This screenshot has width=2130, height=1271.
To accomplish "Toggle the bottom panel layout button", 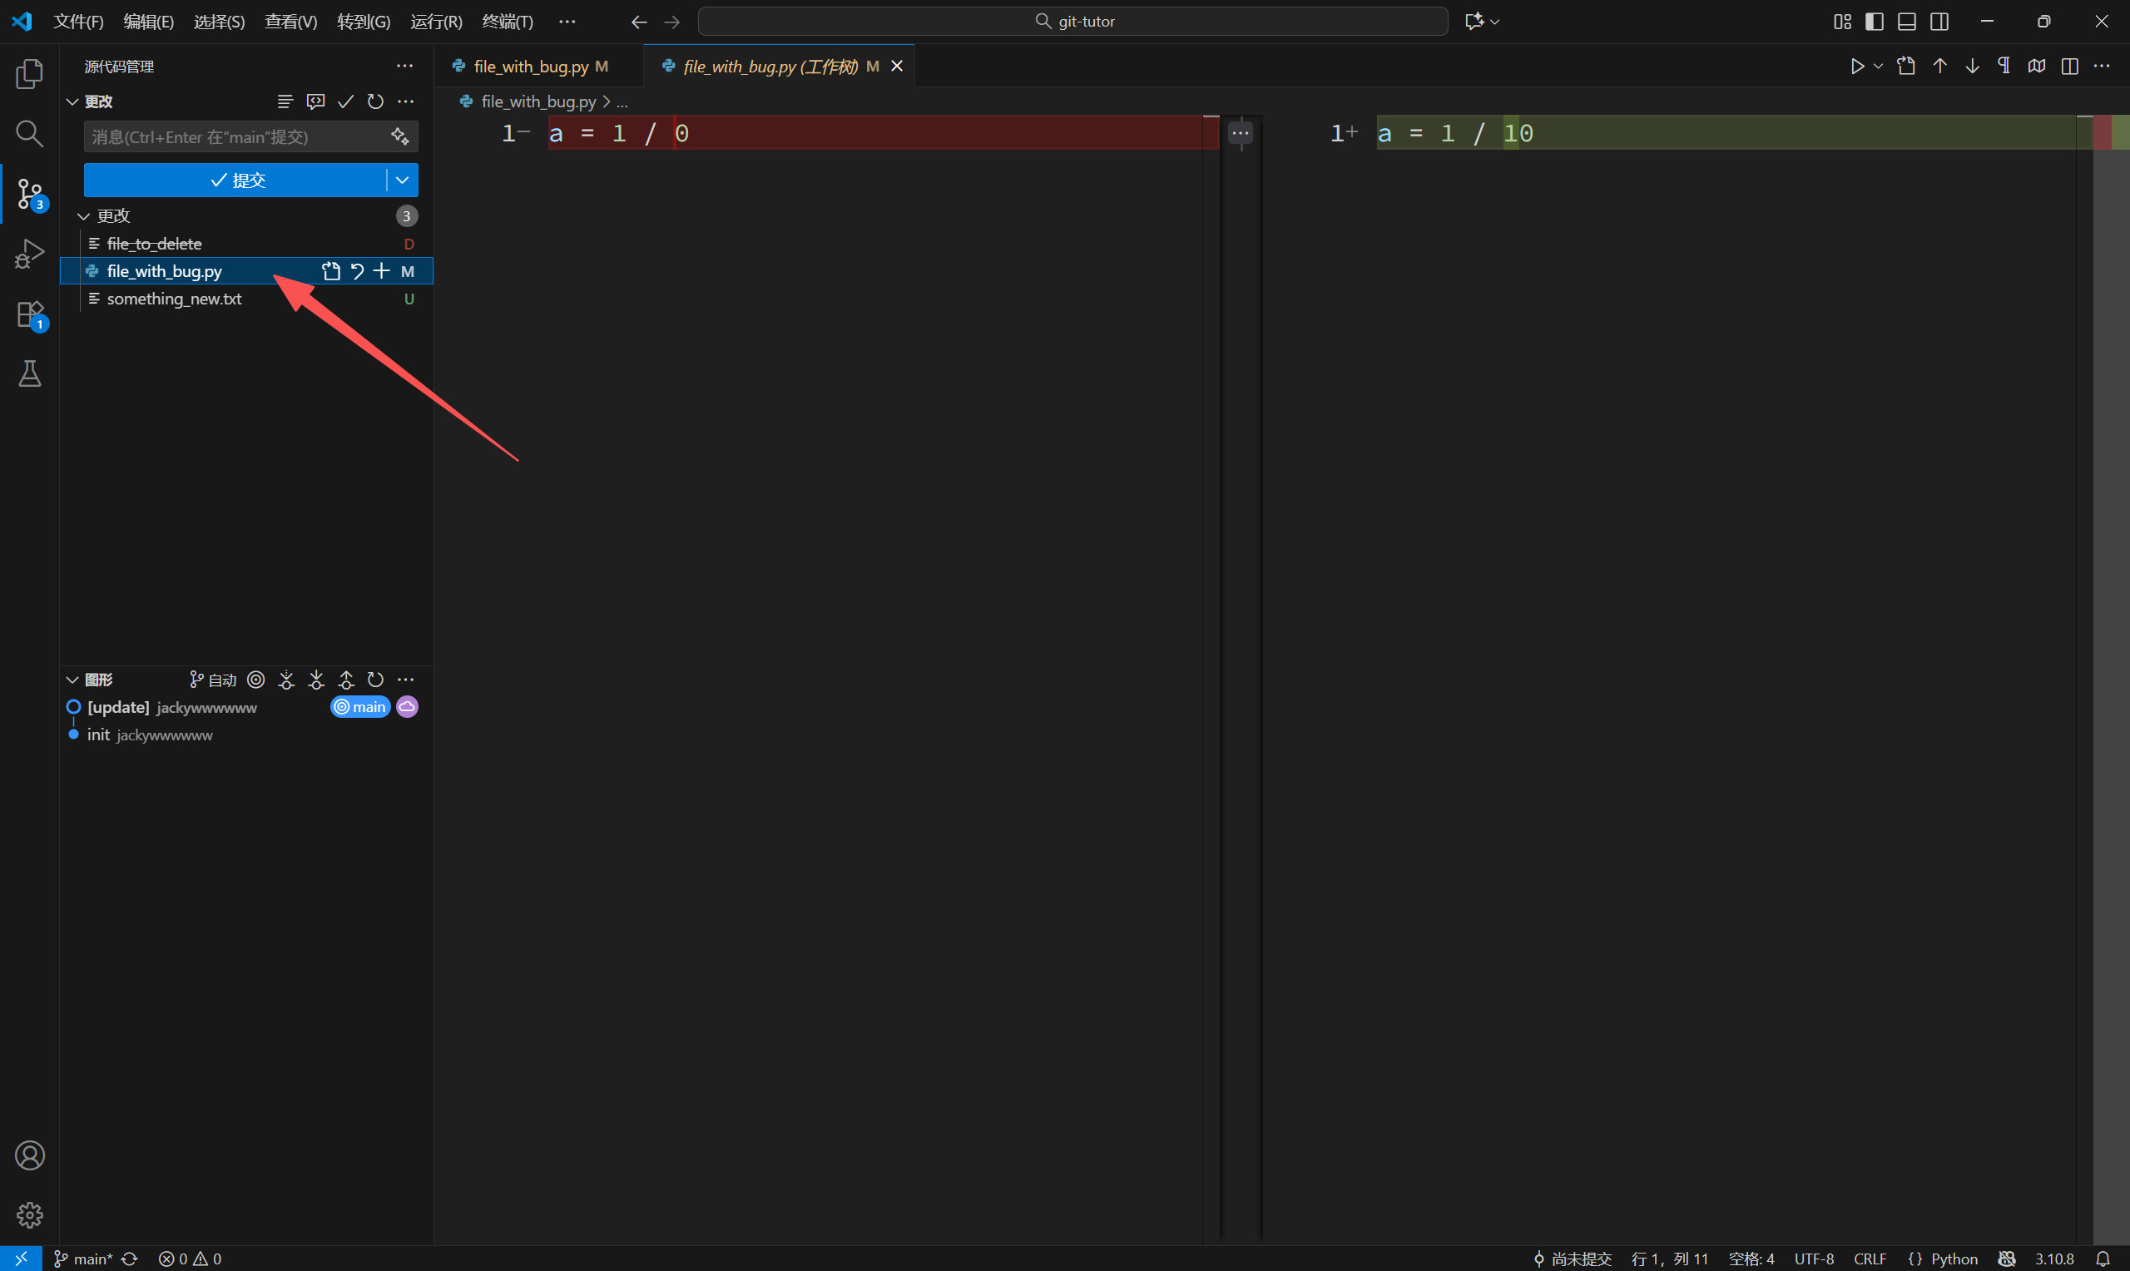I will point(1906,22).
